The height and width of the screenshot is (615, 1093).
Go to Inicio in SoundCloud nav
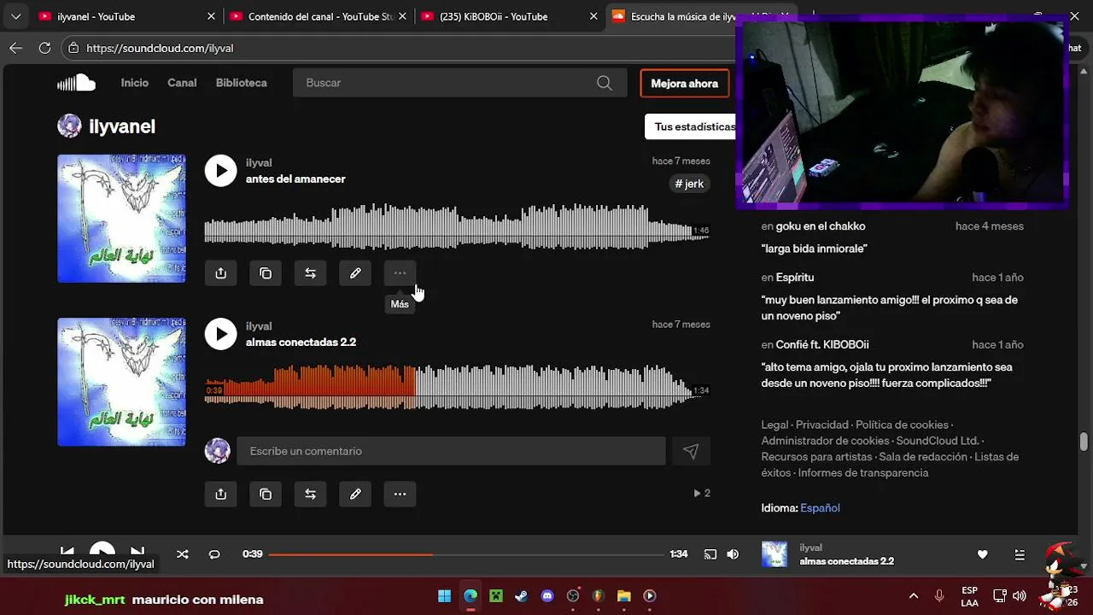pyautogui.click(x=135, y=83)
